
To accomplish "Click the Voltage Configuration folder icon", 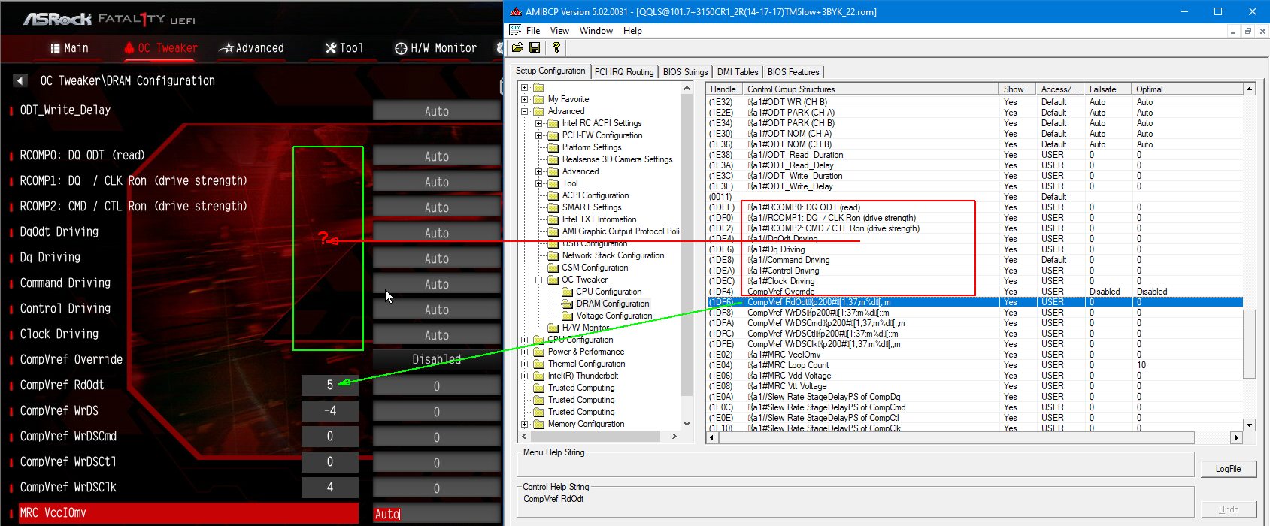I will (567, 316).
